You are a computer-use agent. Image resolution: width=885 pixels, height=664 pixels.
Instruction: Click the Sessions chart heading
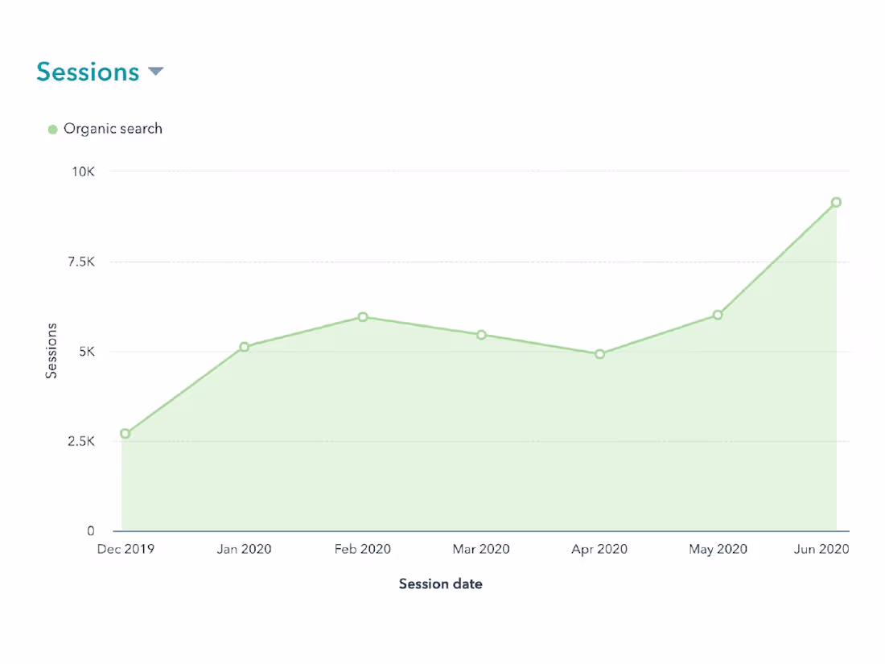pyautogui.click(x=88, y=72)
